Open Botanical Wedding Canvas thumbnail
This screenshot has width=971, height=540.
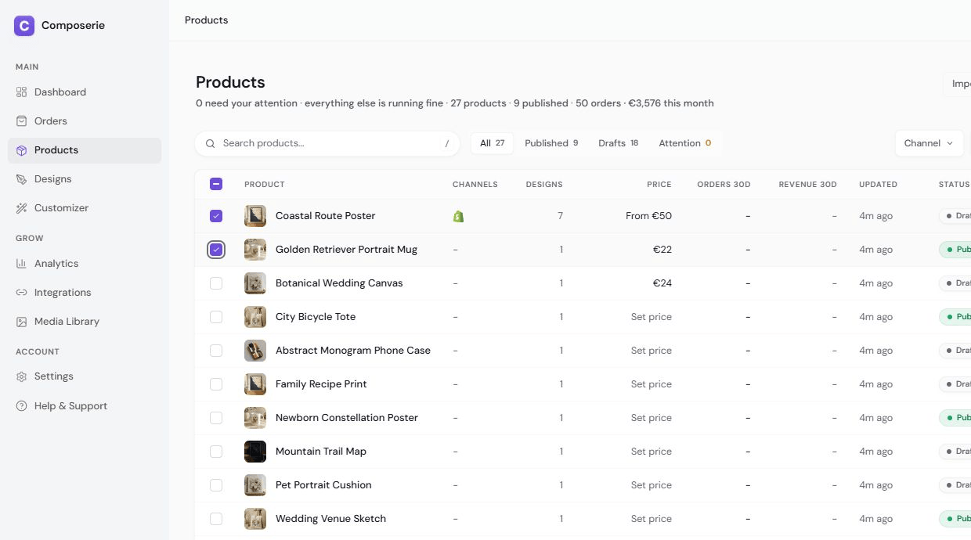(255, 283)
